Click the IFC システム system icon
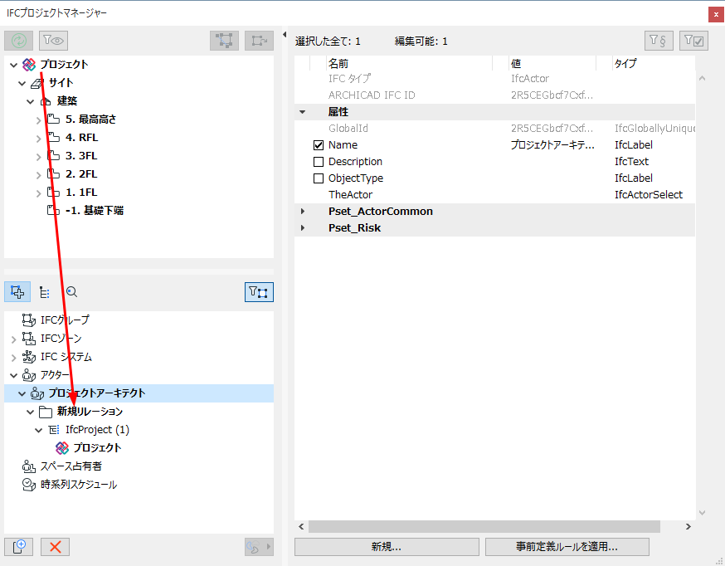 pyautogui.click(x=29, y=357)
